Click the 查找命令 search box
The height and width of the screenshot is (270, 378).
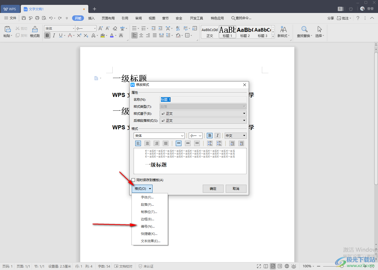(241, 18)
